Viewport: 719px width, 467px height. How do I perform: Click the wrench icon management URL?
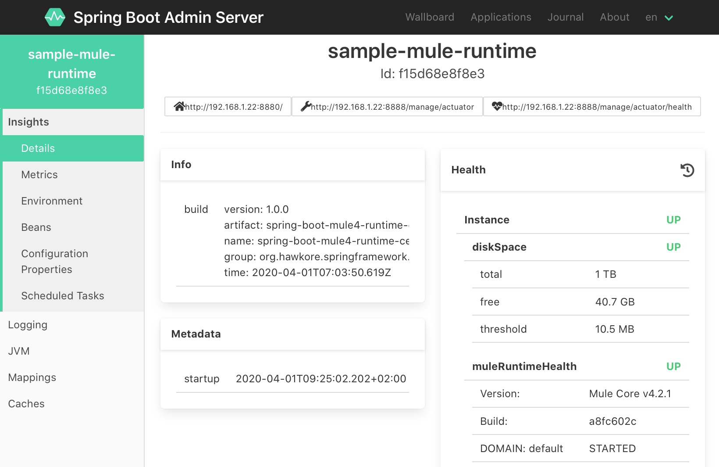click(x=387, y=107)
